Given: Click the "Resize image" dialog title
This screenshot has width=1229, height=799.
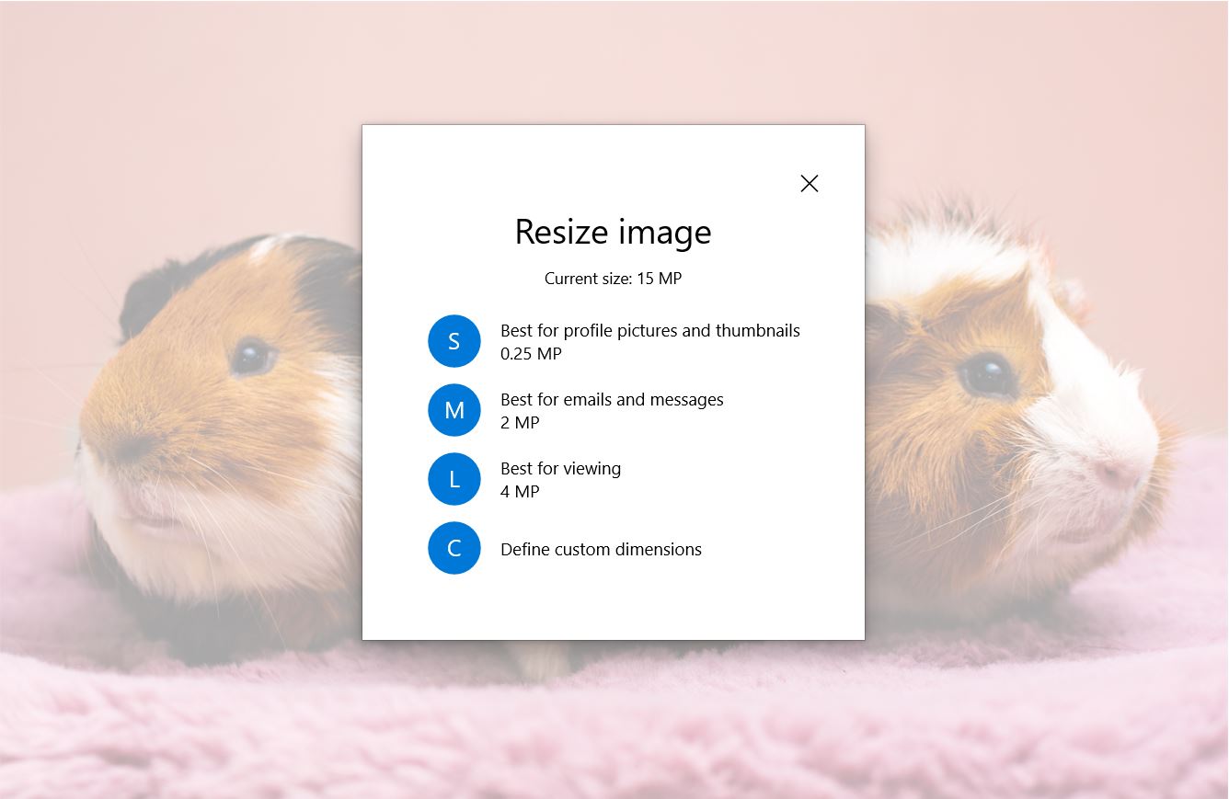Looking at the screenshot, I should pos(613,232).
